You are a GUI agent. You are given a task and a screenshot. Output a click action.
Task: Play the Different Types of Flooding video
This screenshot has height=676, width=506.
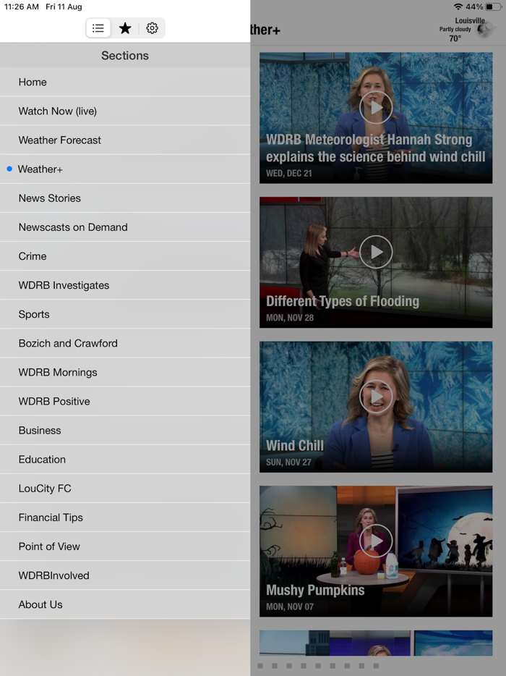(376, 252)
